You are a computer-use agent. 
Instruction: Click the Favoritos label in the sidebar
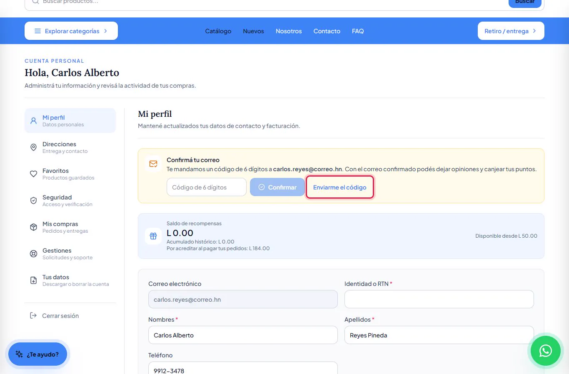tap(56, 171)
